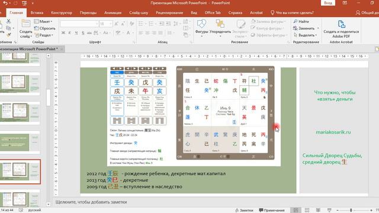The width and height of the screenshot is (379, 213).
Task: Toggle text shadow S formatting
Action: (83, 33)
